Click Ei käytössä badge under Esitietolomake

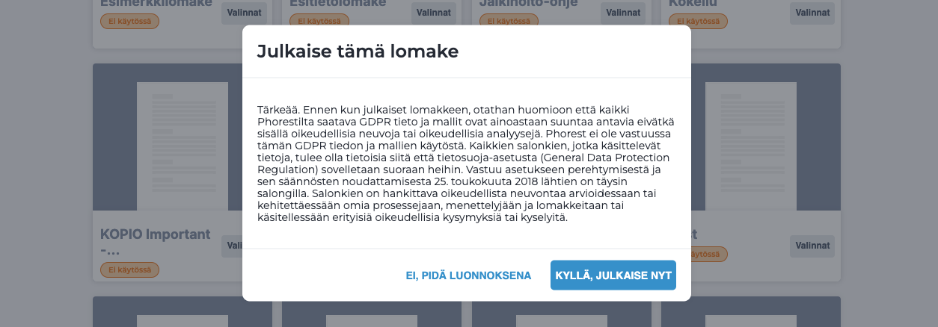tap(319, 21)
